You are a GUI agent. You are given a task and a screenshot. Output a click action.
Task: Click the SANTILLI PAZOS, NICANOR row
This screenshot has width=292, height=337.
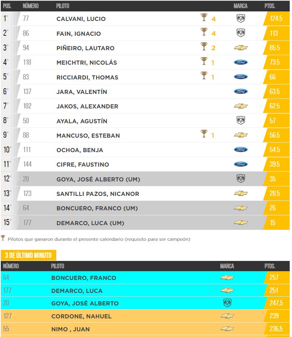pyautogui.click(x=145, y=194)
